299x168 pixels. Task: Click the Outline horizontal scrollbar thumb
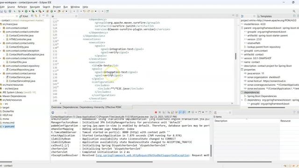(266, 107)
